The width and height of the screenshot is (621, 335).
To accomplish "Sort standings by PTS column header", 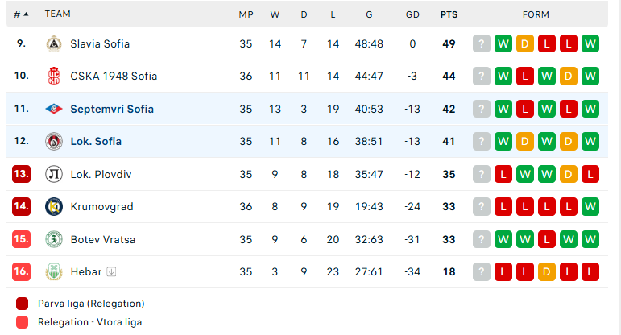I will point(449,14).
